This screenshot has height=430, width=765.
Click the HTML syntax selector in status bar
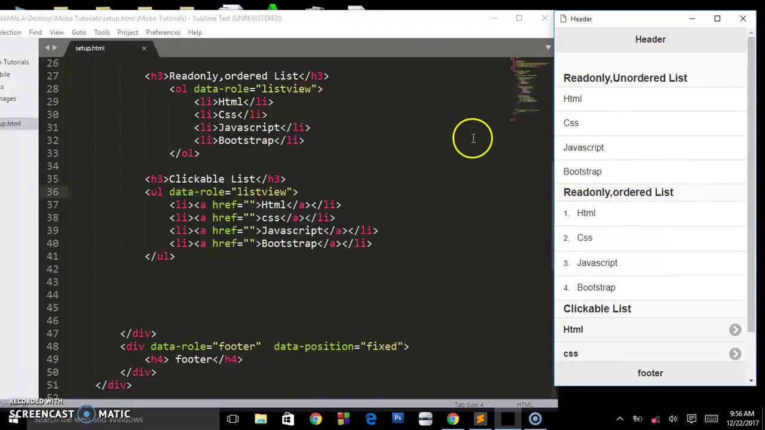point(524,405)
